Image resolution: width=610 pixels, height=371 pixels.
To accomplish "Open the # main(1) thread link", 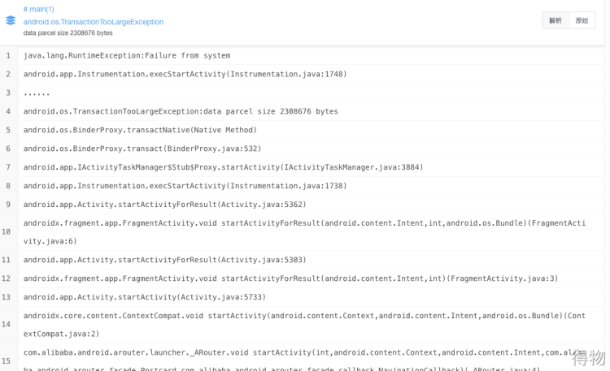I will point(38,9).
